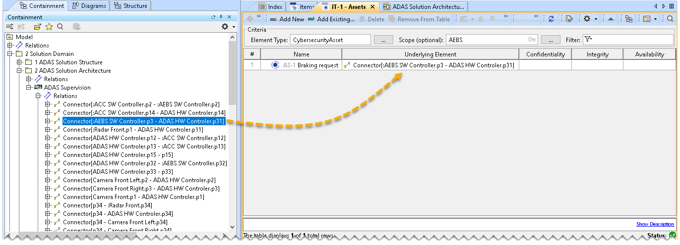Image resolution: width=680 pixels, height=245 pixels.
Task: Click the favorites star icon in Containment toolbar
Action: click(49, 27)
